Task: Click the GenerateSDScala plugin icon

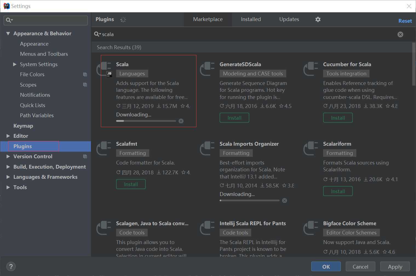Action: coord(207,69)
